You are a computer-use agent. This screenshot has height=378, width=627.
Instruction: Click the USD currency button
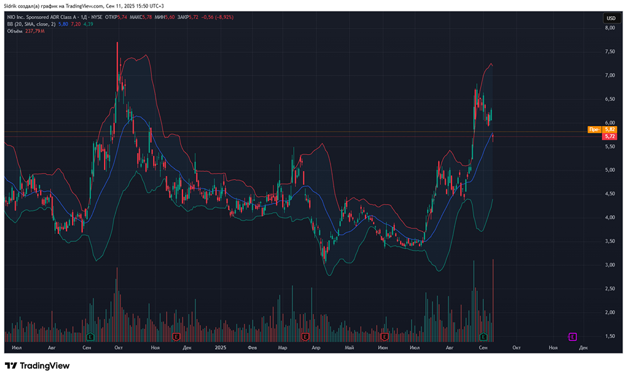pos(611,18)
